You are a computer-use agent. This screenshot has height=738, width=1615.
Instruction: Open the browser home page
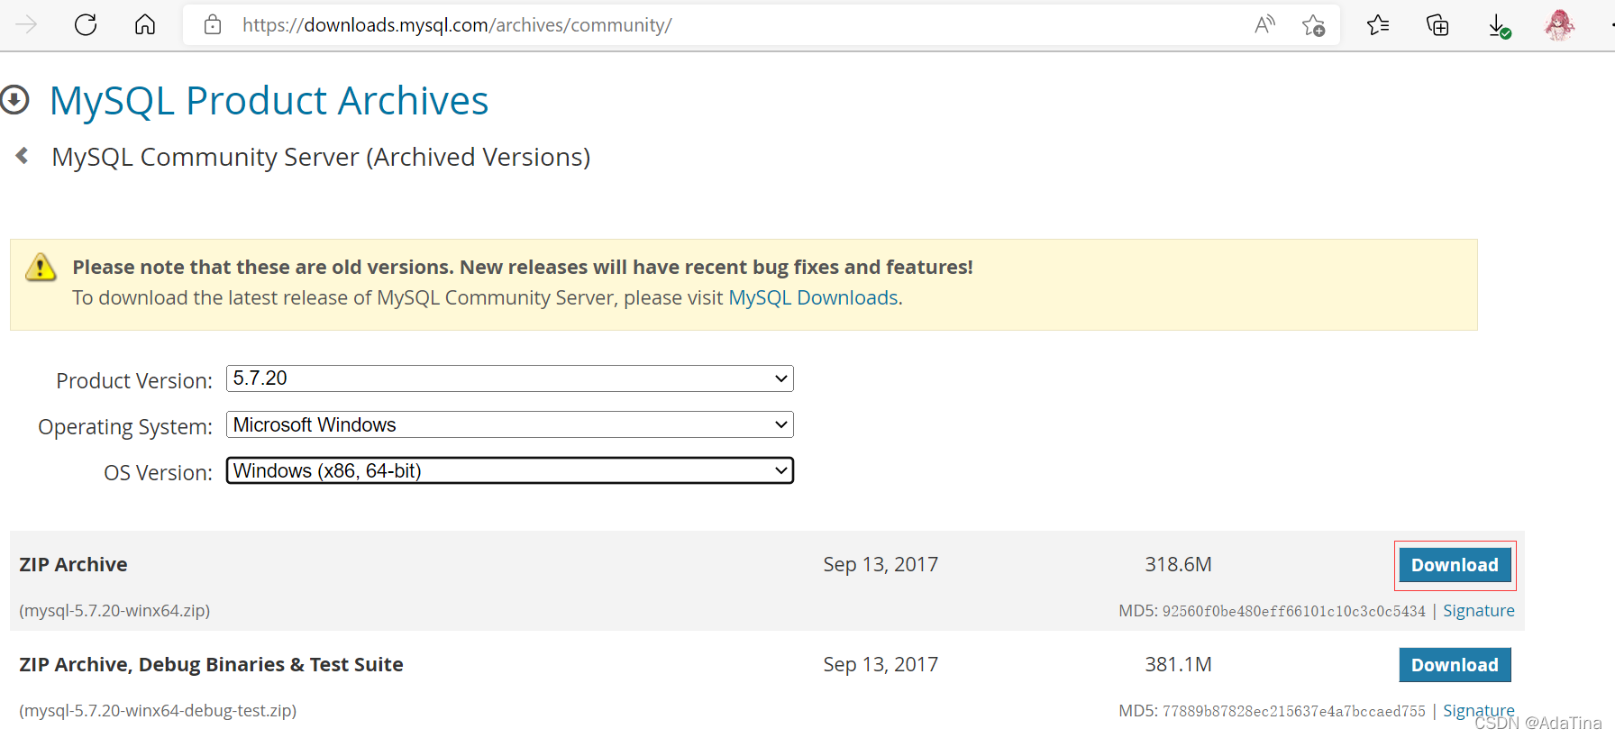click(144, 24)
